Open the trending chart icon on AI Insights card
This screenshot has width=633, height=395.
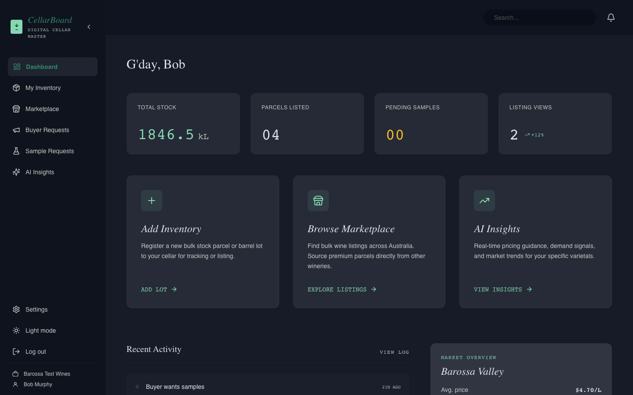(x=484, y=201)
